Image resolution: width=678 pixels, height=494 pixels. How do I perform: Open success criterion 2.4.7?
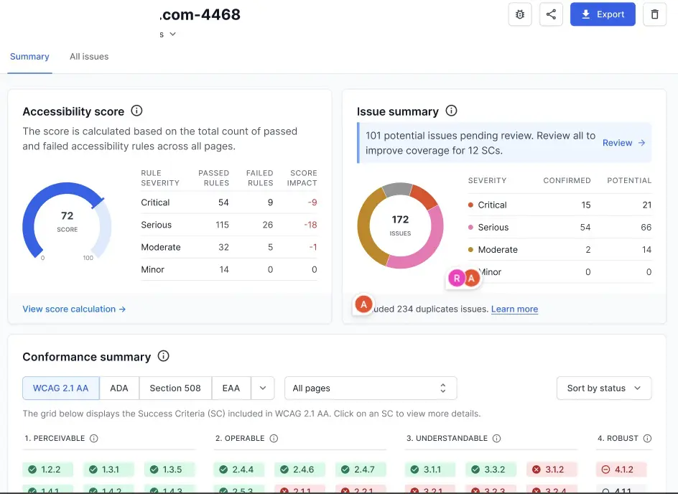pos(361,470)
